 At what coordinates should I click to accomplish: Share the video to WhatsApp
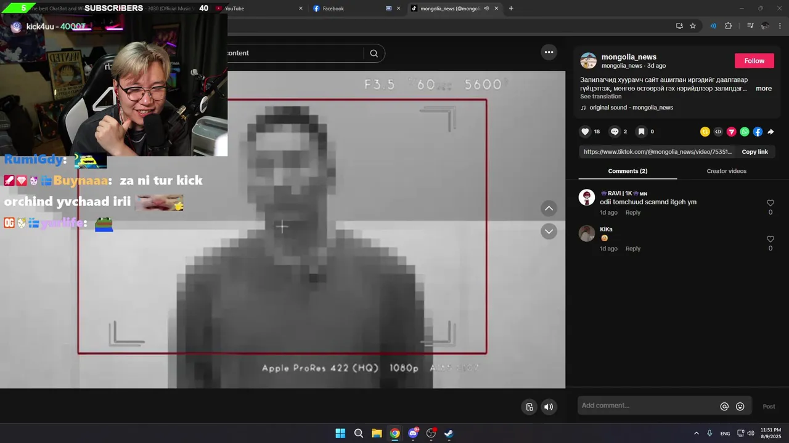click(745, 132)
